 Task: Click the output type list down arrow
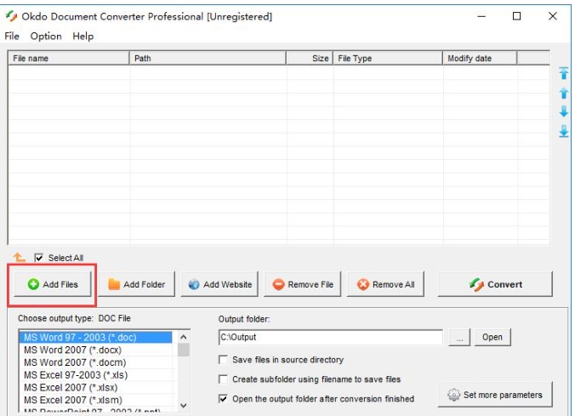point(184,405)
